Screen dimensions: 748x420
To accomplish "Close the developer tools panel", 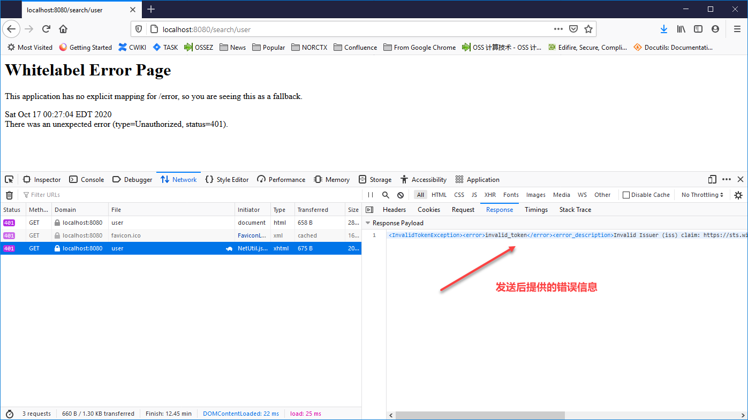I will pos(741,179).
